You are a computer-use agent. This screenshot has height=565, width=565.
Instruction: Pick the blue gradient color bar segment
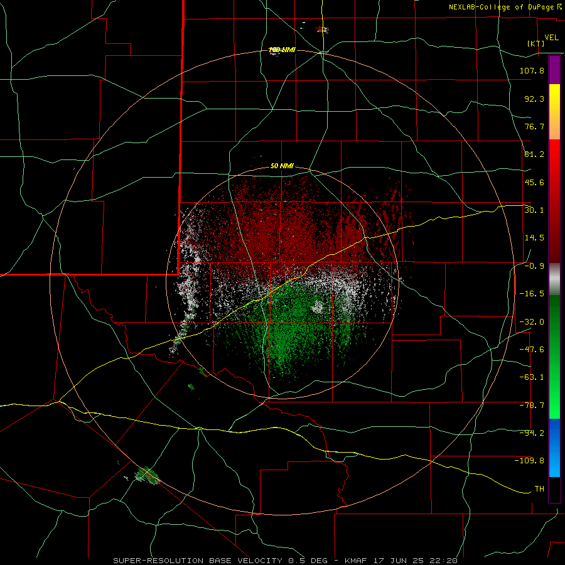(x=554, y=448)
